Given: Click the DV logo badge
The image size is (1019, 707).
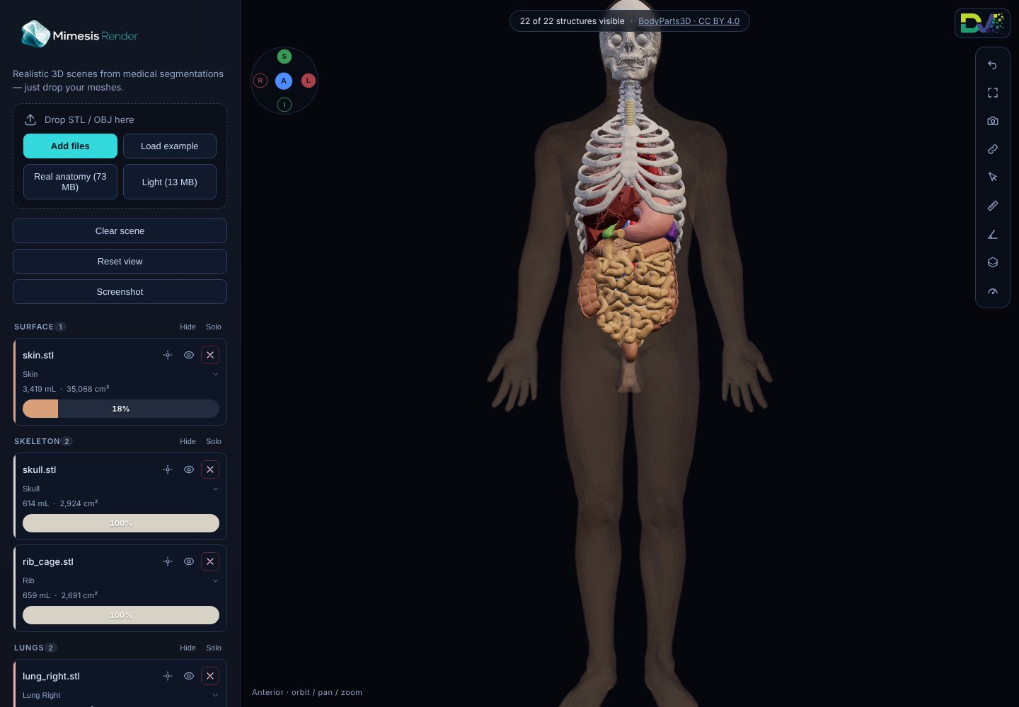Looking at the screenshot, I should coord(982,23).
